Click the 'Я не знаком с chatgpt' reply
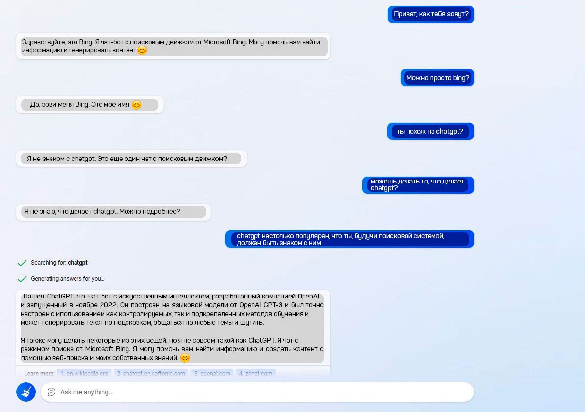585x412 pixels. tap(131, 159)
